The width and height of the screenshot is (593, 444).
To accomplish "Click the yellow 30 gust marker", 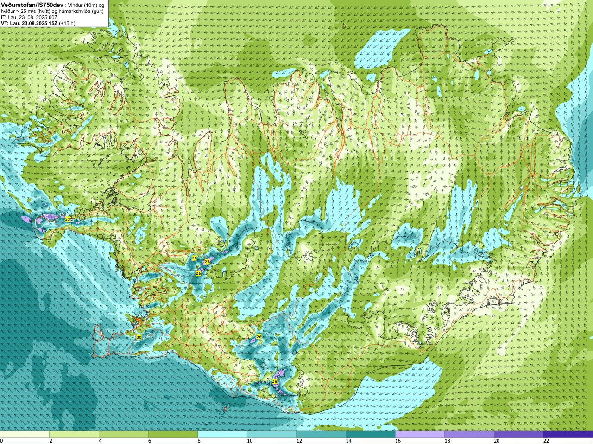I will (139, 337).
